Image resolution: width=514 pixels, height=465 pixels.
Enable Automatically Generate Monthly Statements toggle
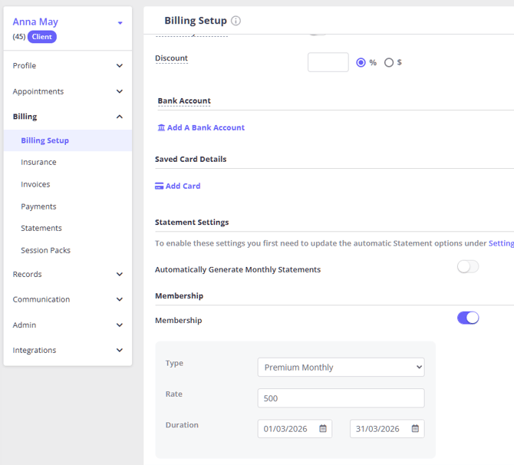coord(468,267)
